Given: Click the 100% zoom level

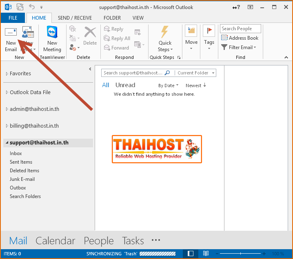Looking at the screenshot, I should click(278, 254).
